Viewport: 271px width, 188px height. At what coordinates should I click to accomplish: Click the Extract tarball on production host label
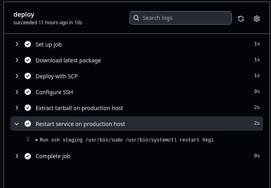click(x=79, y=108)
